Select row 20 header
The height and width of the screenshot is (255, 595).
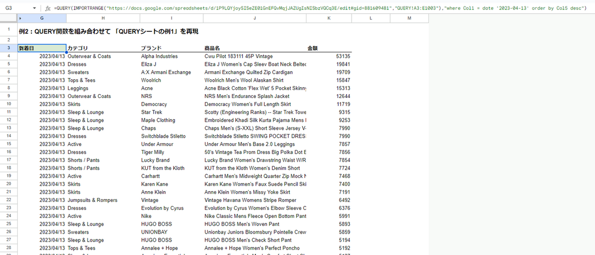[x=8, y=184]
